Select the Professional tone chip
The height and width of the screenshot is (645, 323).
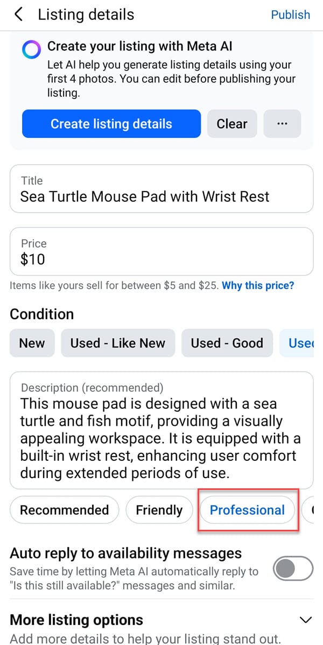[247, 510]
